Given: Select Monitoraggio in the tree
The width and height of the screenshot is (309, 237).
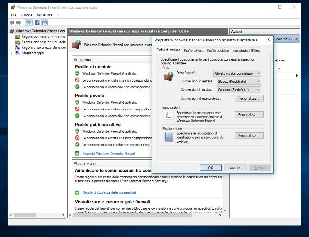Looking at the screenshot, I should click(x=32, y=53).
